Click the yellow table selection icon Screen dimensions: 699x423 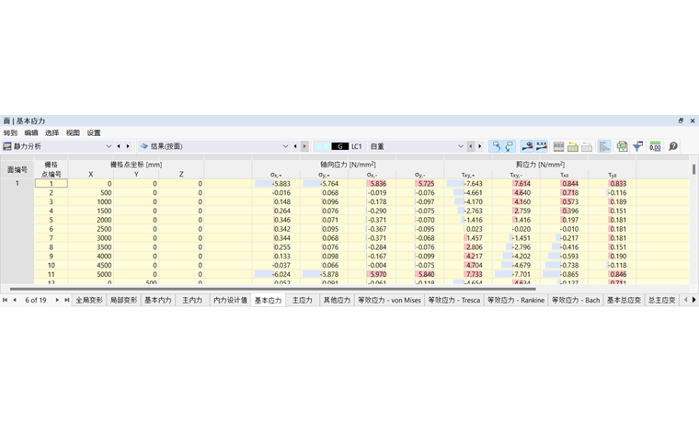coord(573,146)
